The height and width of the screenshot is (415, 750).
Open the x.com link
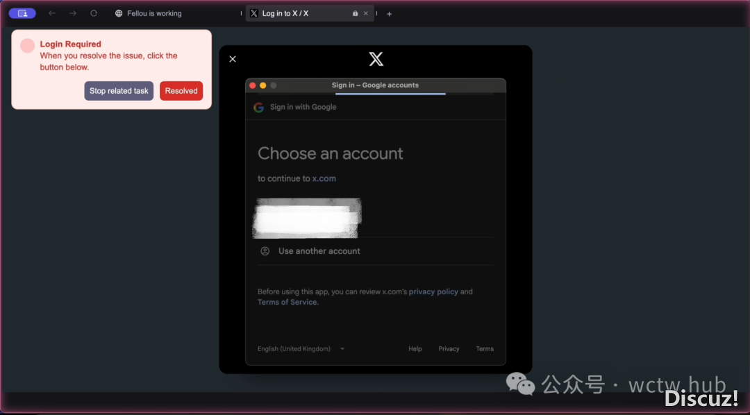[324, 178]
